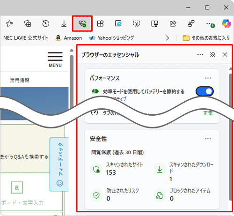Open the Collections icon in toolbar
This screenshot has height=216, width=234.
click(28, 24)
